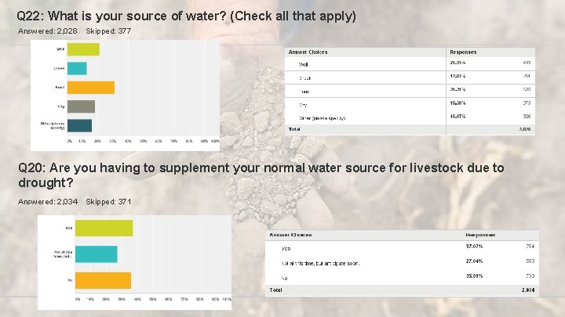Click the orange Pond bar in Q22 chart
Viewport: 565px width, 317px height.
coord(91,88)
